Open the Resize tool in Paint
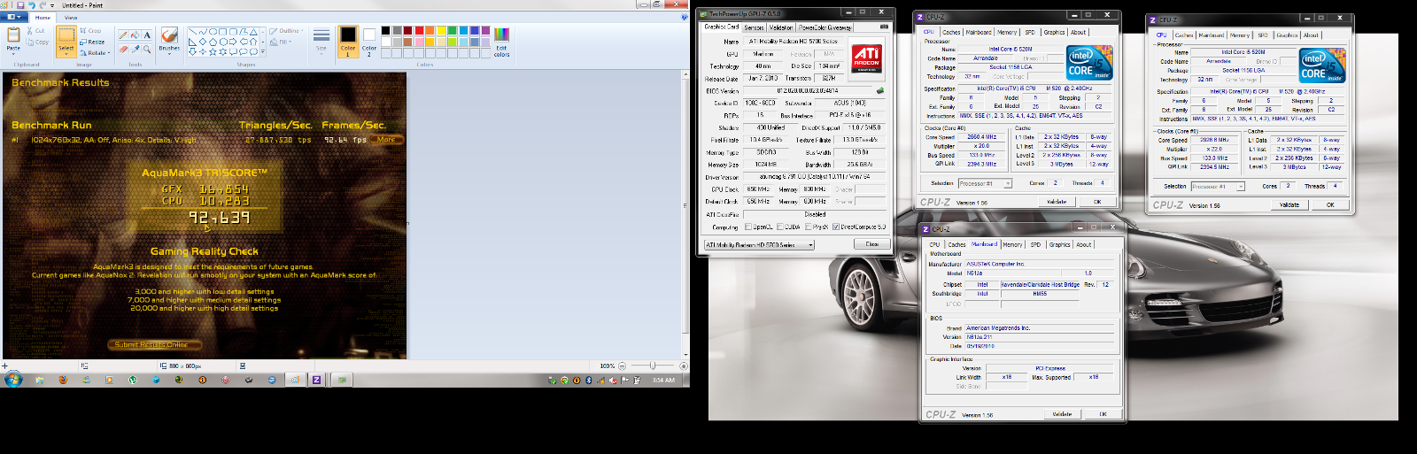The width and height of the screenshot is (1417, 454). coord(93,42)
